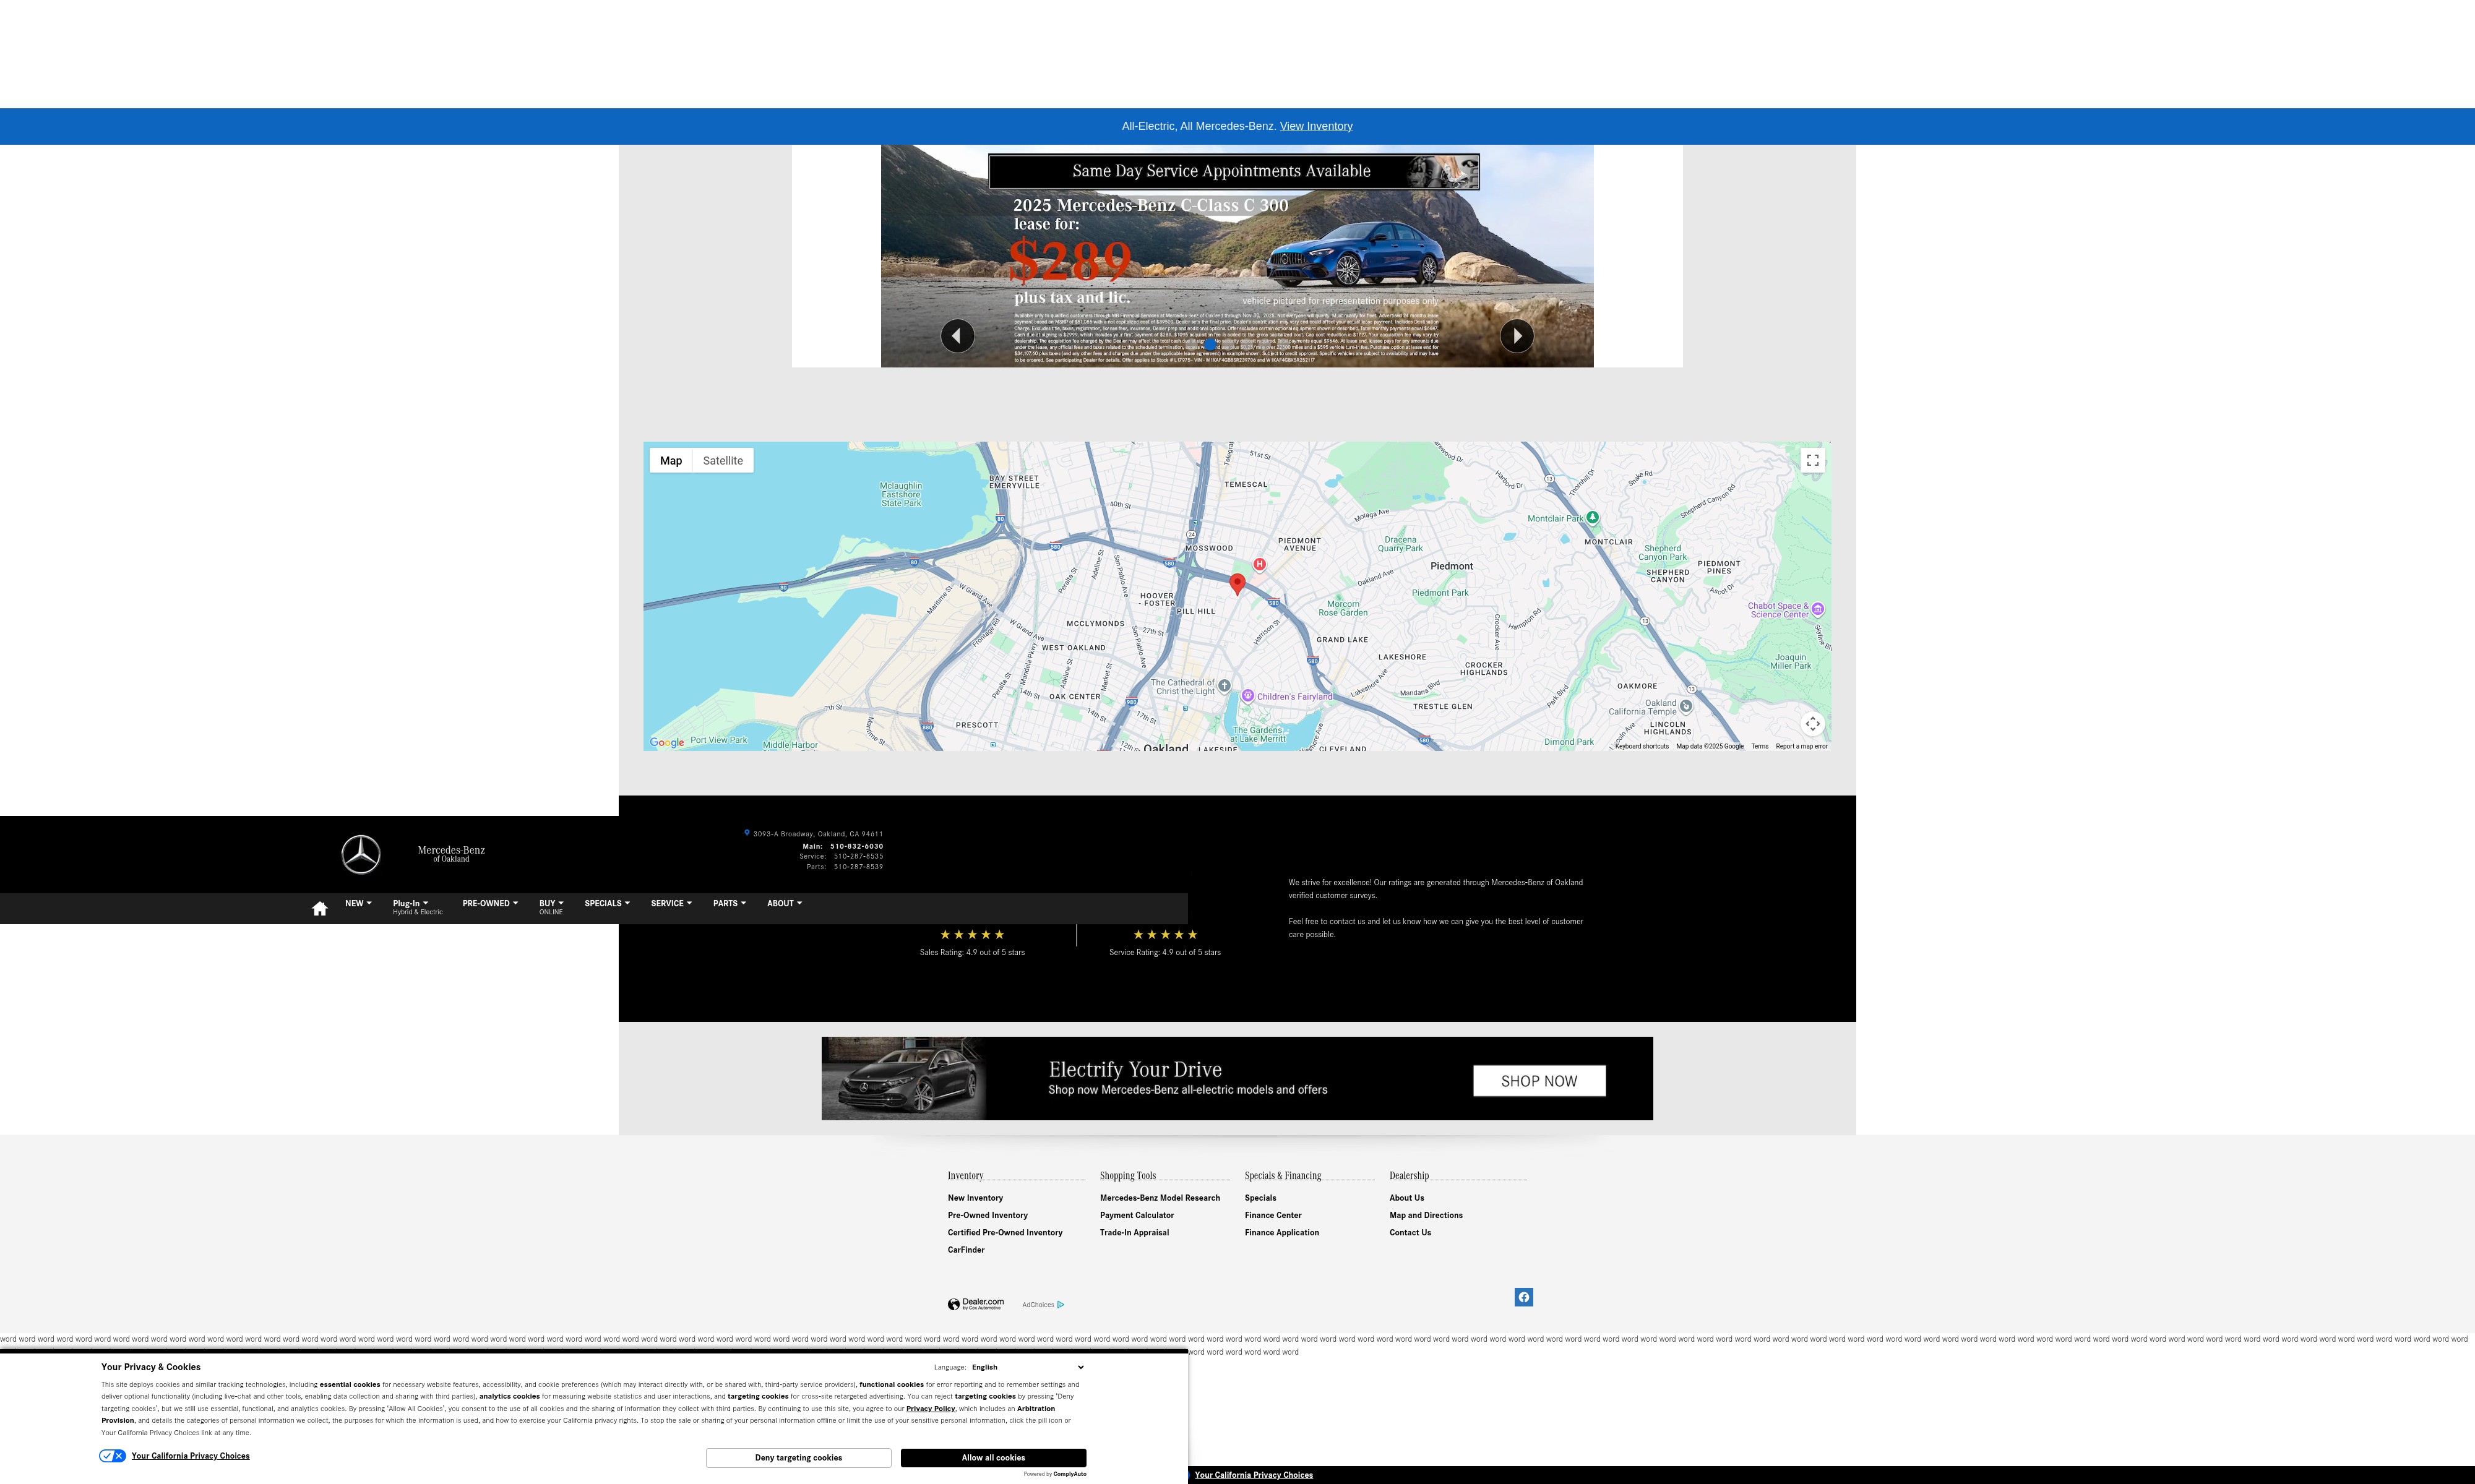Image resolution: width=2475 pixels, height=1484 pixels.
Task: Click the Google logo on the map
Action: 667,742
